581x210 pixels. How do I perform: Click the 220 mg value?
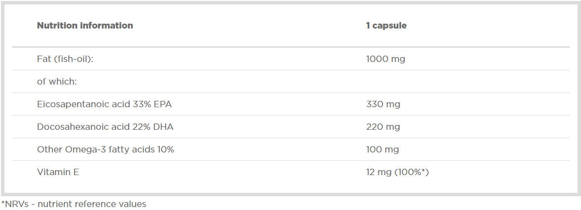(x=383, y=127)
